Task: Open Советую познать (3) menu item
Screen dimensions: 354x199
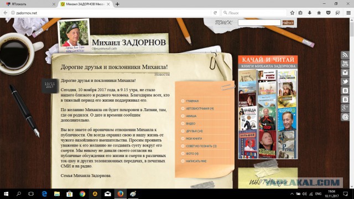Action: tap(201, 146)
